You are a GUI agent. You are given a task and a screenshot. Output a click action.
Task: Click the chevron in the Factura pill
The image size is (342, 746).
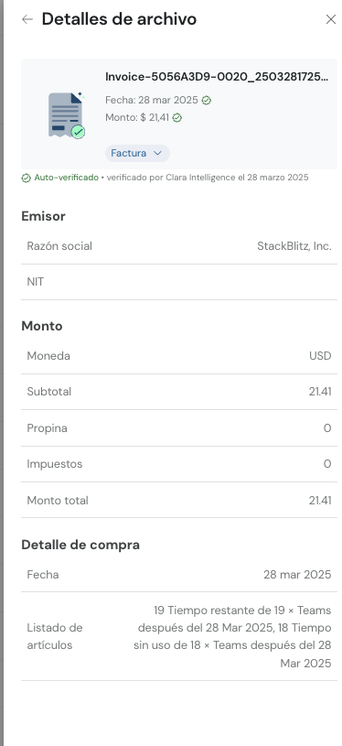pyautogui.click(x=157, y=153)
